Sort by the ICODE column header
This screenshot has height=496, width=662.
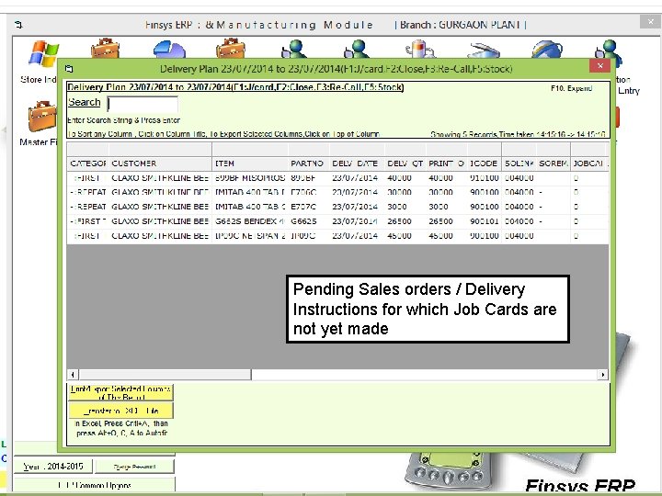pyautogui.click(x=485, y=163)
